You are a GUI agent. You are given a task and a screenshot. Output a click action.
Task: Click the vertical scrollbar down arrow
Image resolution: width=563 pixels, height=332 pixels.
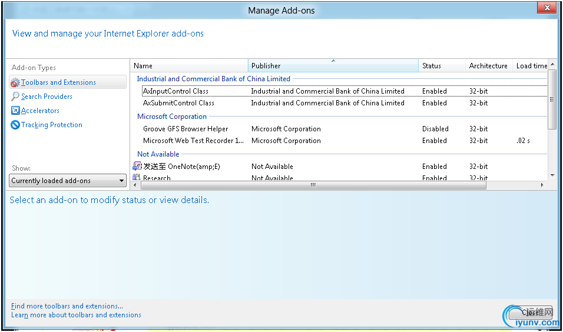tap(552, 175)
